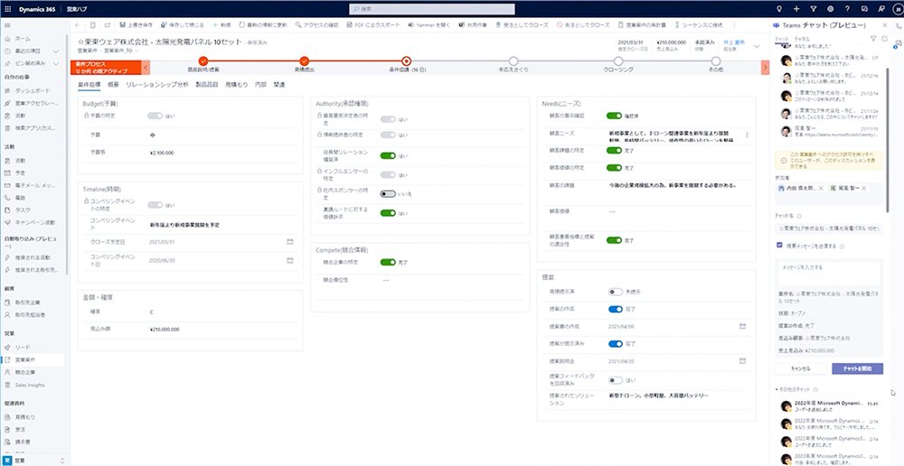
Task: Collapse the site map hamburger menu
Action: pyautogui.click(x=7, y=25)
